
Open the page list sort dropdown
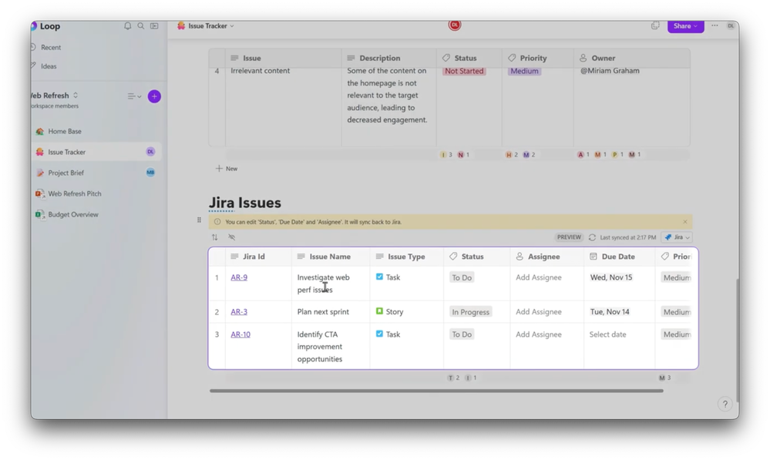point(134,96)
